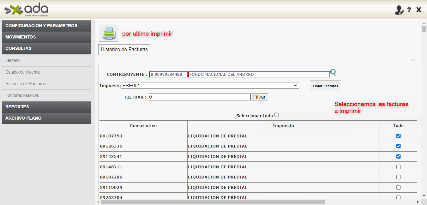The image size is (427, 205).
Task: Enable the Seleccionar todo checkbox
Action: 277,115
